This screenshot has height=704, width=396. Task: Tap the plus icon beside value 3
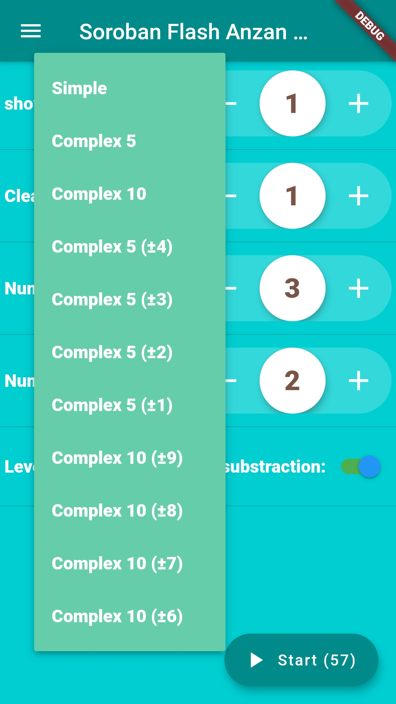(358, 289)
